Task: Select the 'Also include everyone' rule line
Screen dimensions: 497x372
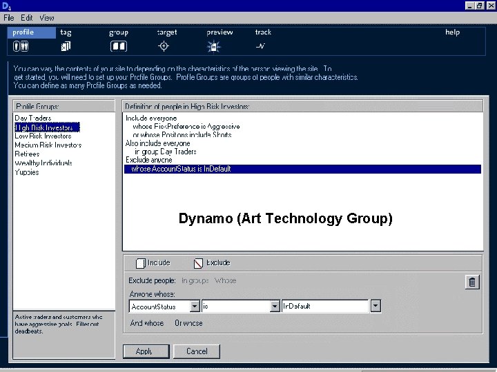Action: coord(158,143)
